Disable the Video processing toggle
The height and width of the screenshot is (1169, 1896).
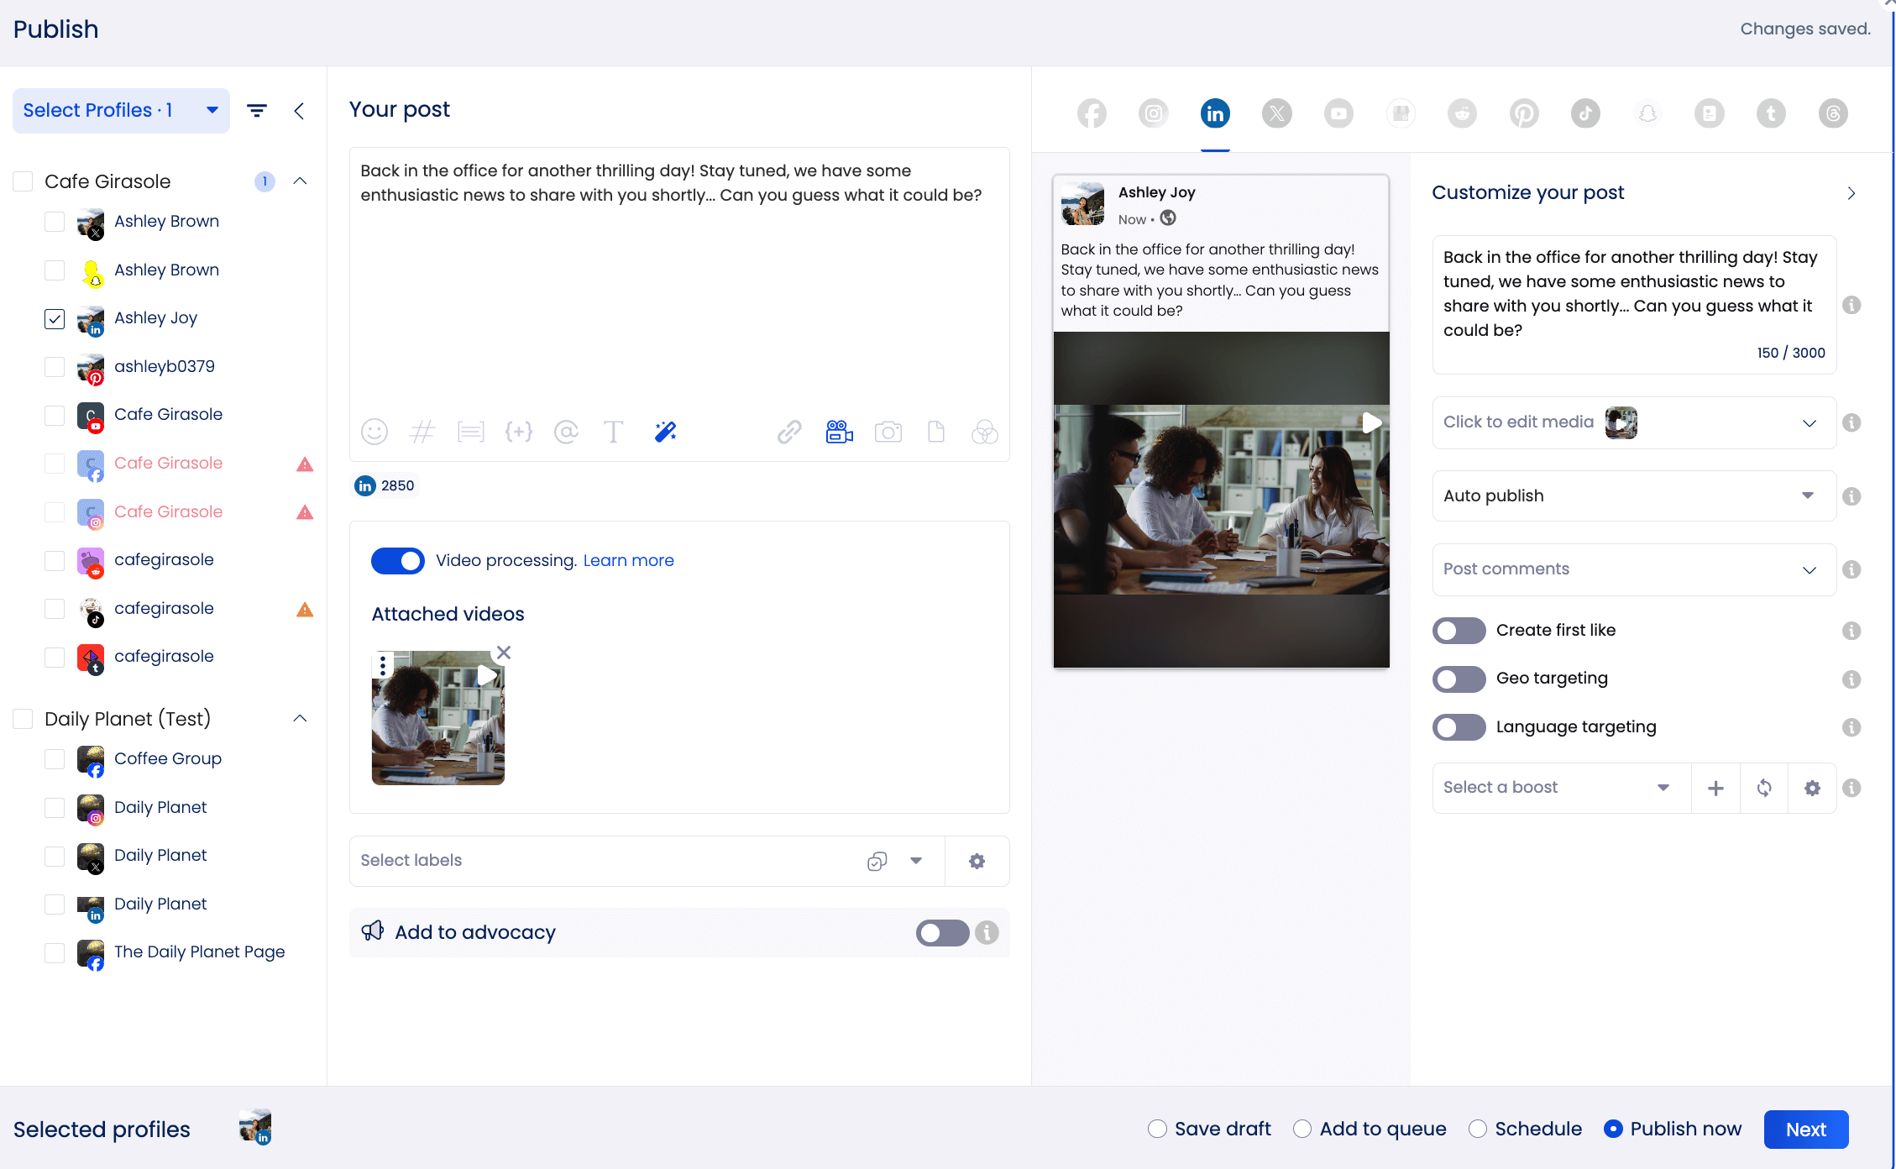[397, 560]
